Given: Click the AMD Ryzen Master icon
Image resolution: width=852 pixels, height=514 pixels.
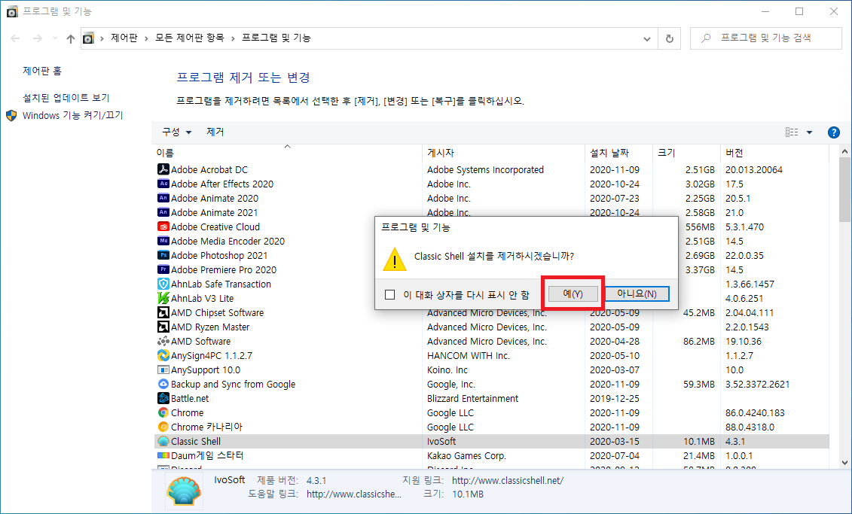Looking at the screenshot, I should (163, 327).
